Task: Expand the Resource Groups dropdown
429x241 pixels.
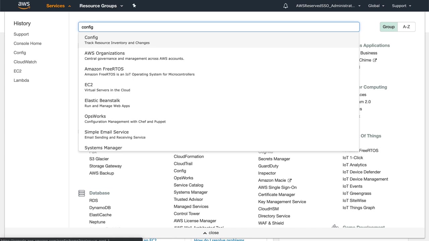Action: pyautogui.click(x=101, y=6)
